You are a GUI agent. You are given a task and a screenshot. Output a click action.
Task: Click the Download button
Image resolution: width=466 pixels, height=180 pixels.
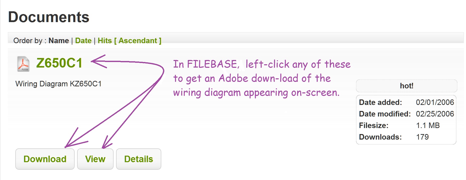point(45,159)
